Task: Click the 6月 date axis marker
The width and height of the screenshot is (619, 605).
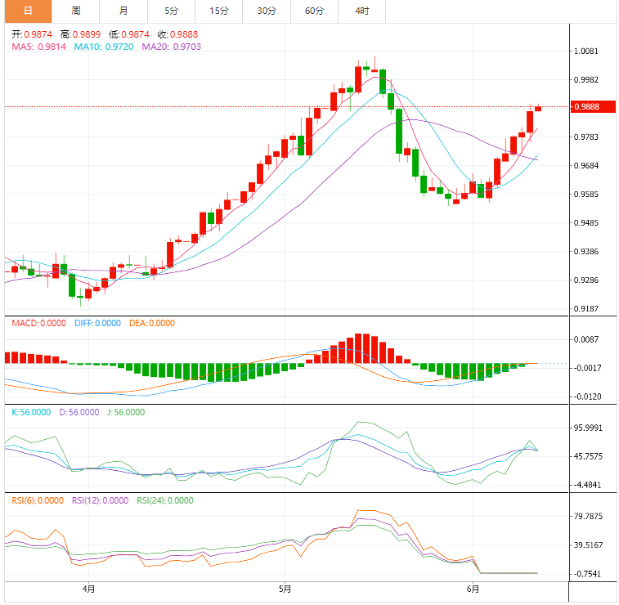Action: coord(473,589)
